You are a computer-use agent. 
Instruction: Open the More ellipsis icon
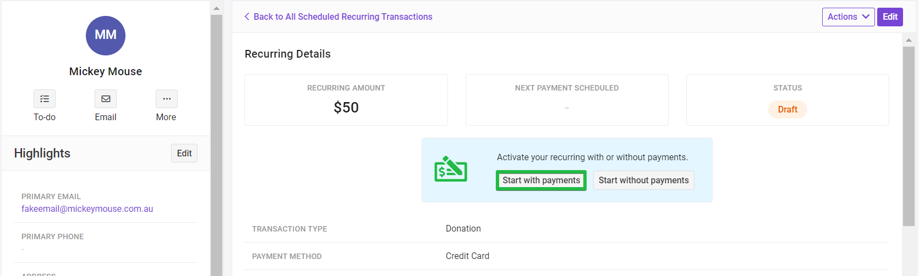(167, 99)
